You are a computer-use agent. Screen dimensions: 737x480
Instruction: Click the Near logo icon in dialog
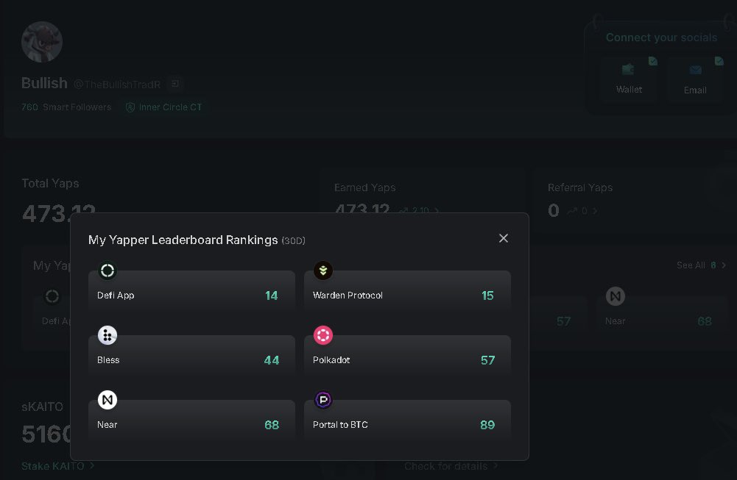click(x=107, y=400)
